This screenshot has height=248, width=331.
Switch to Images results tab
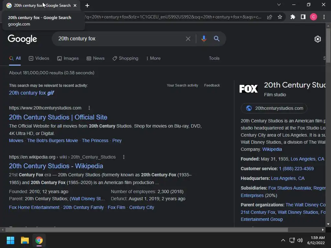click(68, 58)
